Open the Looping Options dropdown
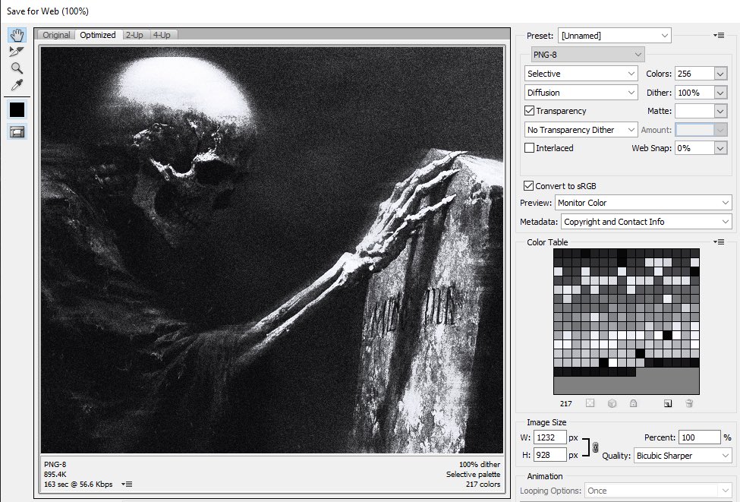This screenshot has width=740, height=502. pyautogui.click(x=658, y=490)
